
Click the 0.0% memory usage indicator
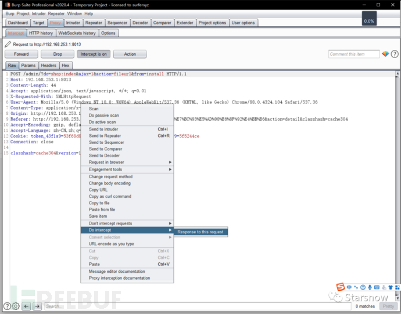pyautogui.click(x=369, y=19)
